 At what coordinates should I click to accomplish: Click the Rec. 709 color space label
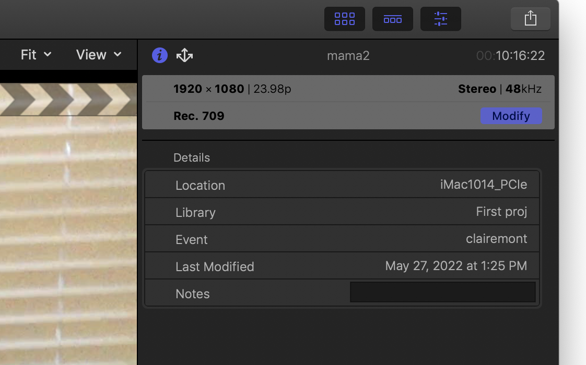click(x=199, y=116)
